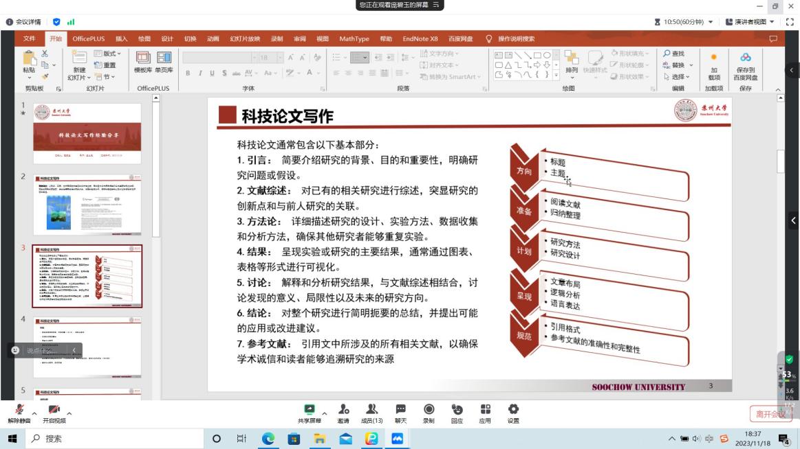
Task: Open the Layout (版式) dropdown
Action: click(109, 54)
